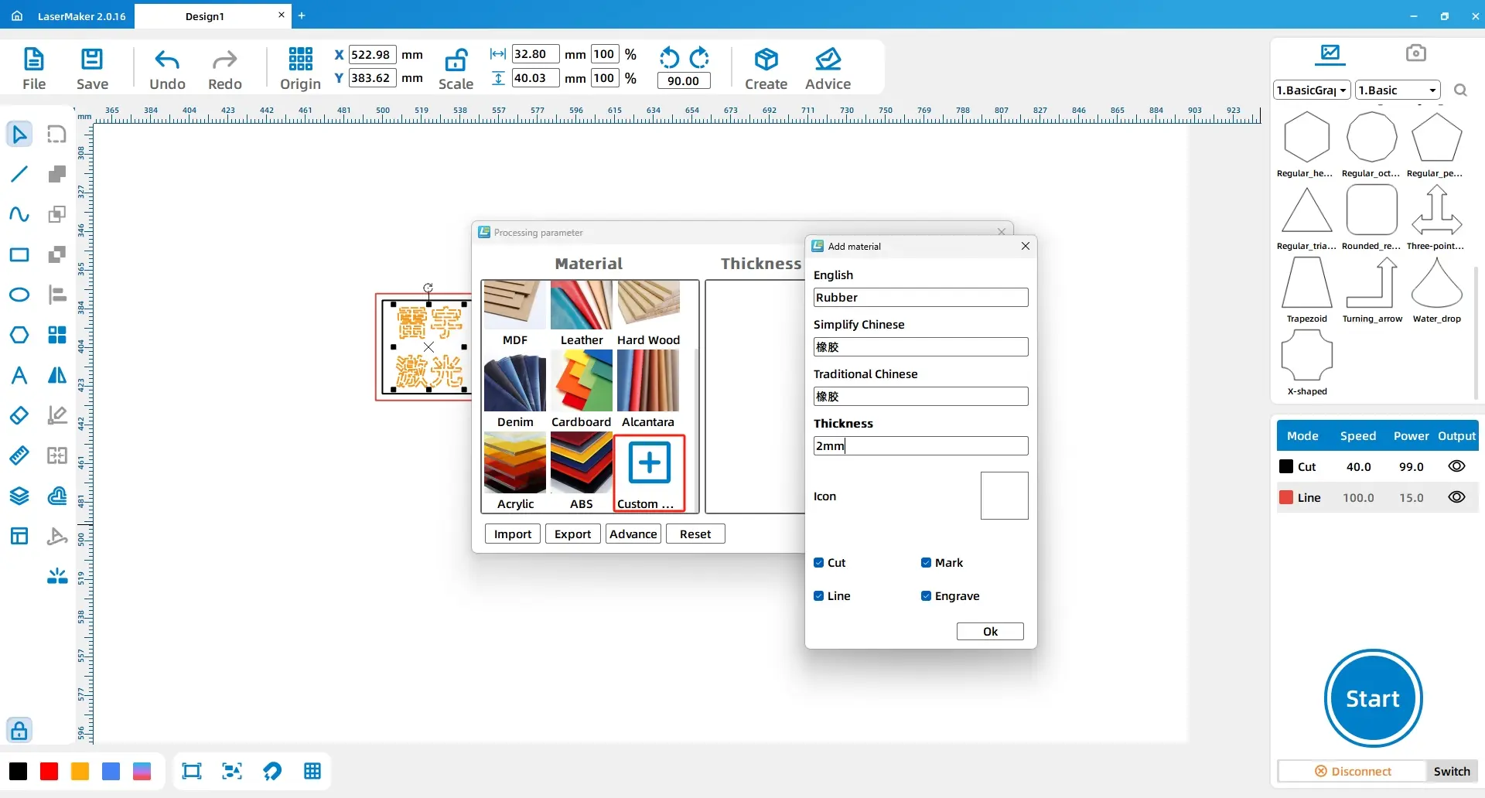The width and height of the screenshot is (1485, 798).
Task: Open the Origin grid selector
Action: coord(301,59)
